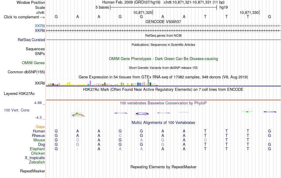Click the orange Gaps label
The image size is (281, 178).
(40, 127)
